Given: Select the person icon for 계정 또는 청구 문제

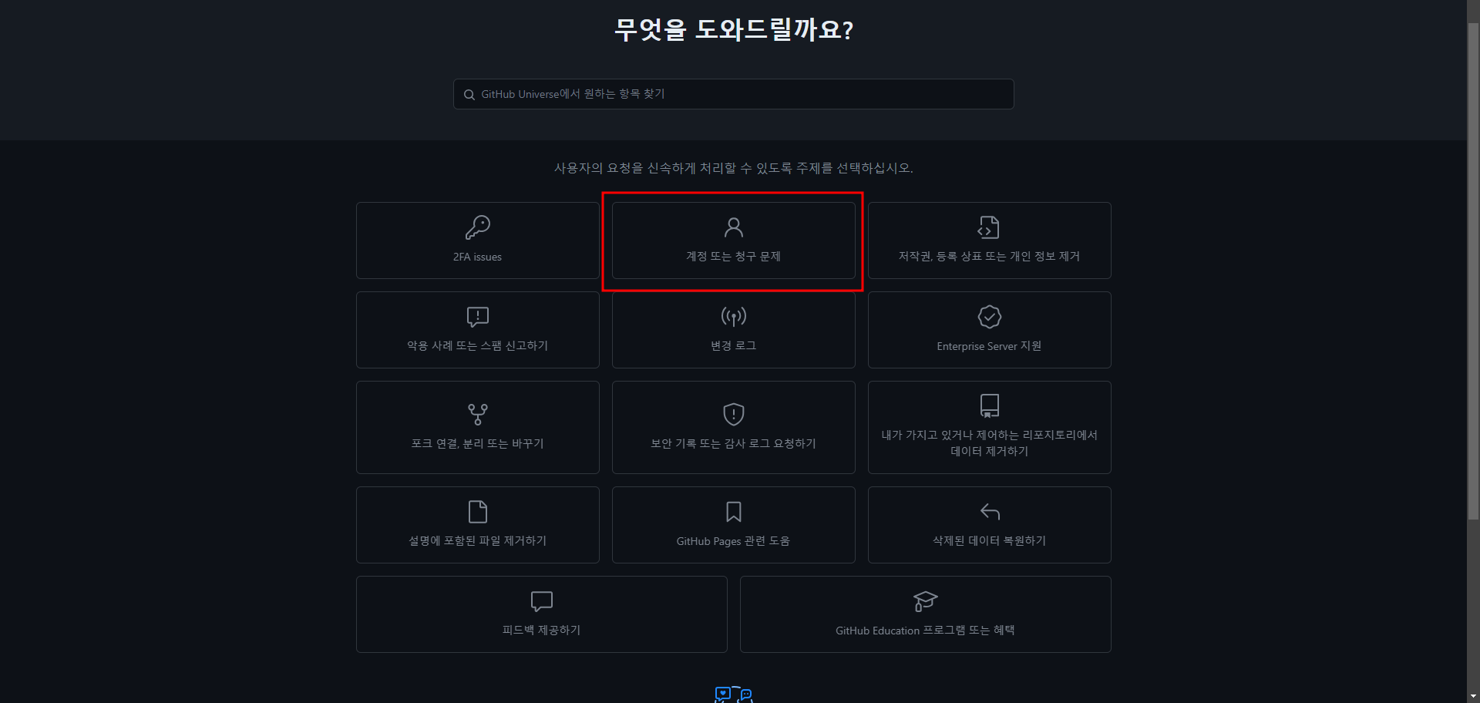Looking at the screenshot, I should [x=733, y=227].
